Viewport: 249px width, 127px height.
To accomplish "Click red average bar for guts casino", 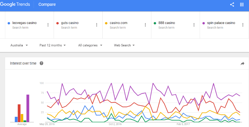I will [19, 113].
